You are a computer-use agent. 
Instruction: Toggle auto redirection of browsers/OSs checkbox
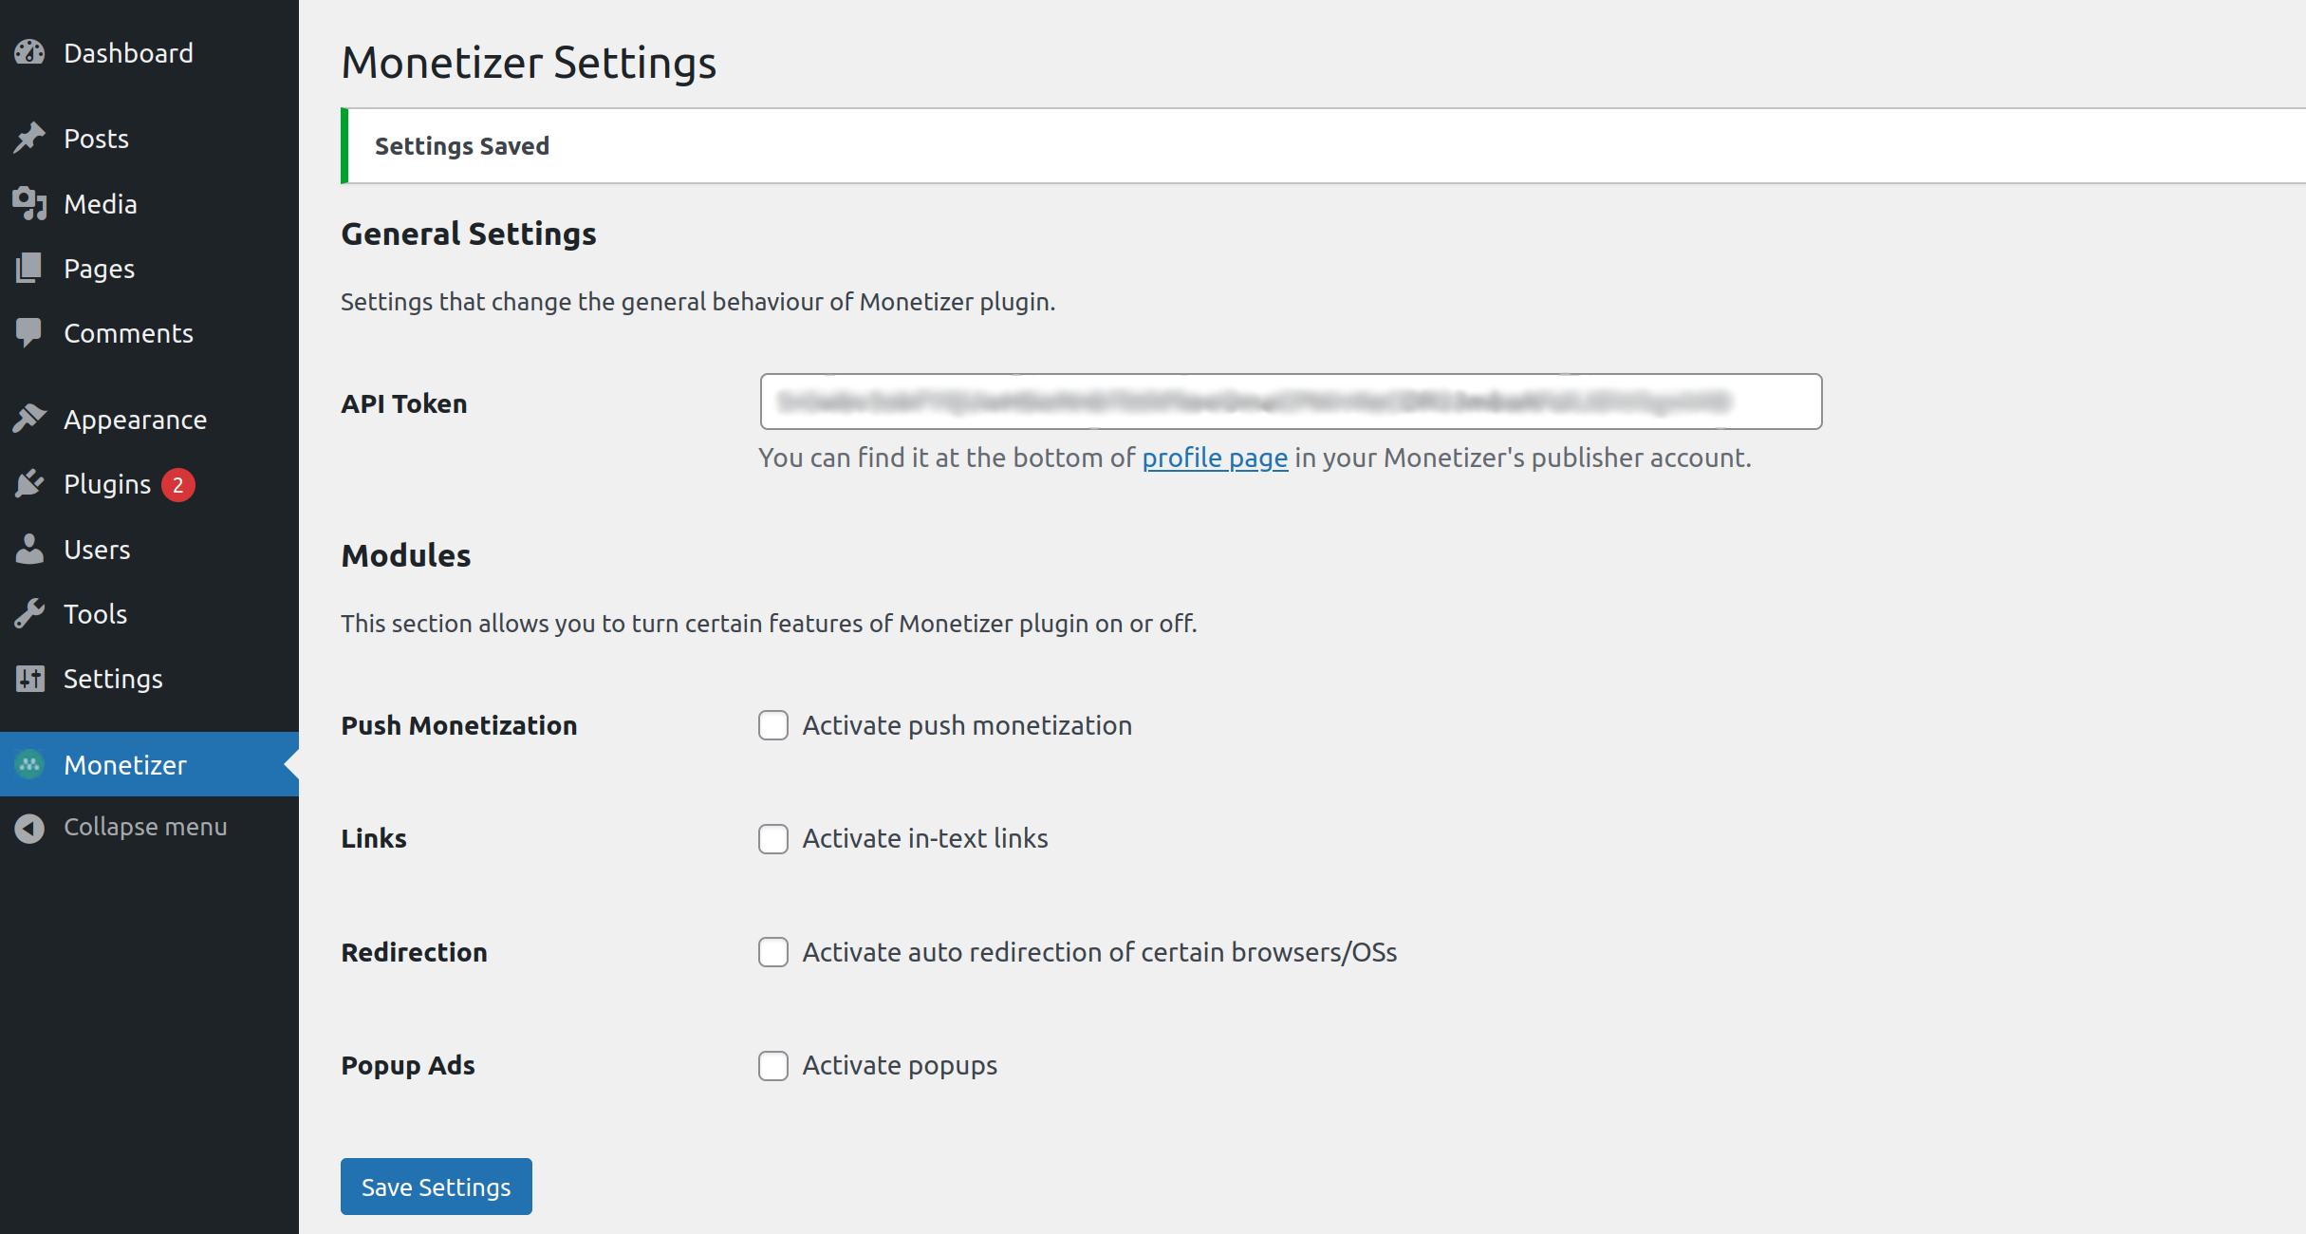click(773, 952)
